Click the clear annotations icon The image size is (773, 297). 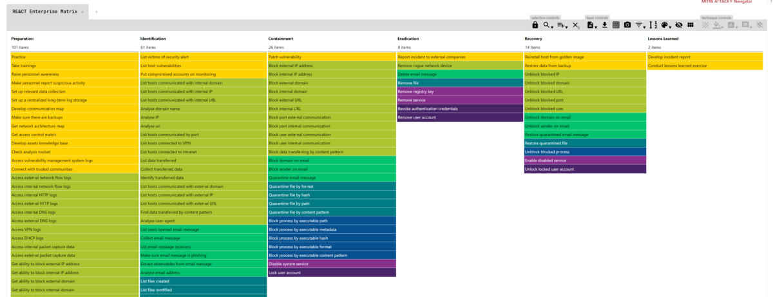point(759,25)
